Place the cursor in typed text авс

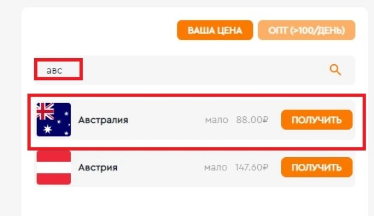[x=55, y=70]
